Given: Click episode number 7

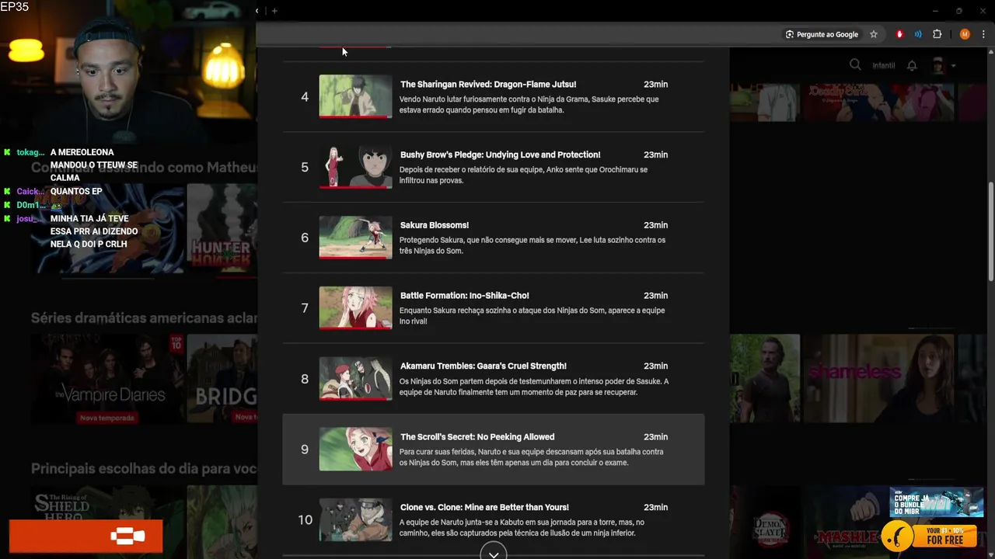Looking at the screenshot, I should click(305, 309).
